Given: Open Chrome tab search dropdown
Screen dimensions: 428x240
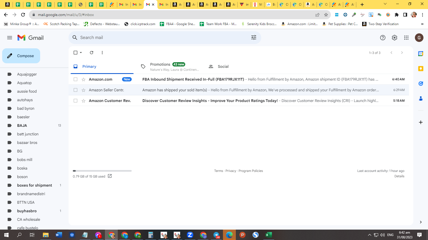Looking at the screenshot, I should 385,4.
